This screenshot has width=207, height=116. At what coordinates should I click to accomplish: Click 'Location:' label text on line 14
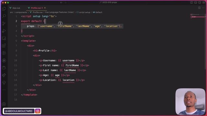50,80
